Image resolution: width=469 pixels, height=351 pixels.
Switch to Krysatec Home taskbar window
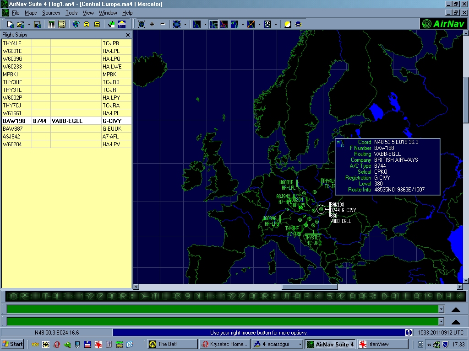point(225,344)
